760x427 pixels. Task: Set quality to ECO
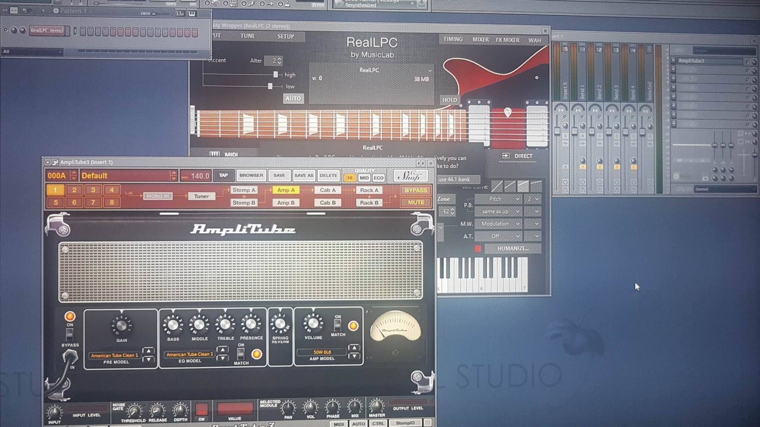pyautogui.click(x=378, y=178)
